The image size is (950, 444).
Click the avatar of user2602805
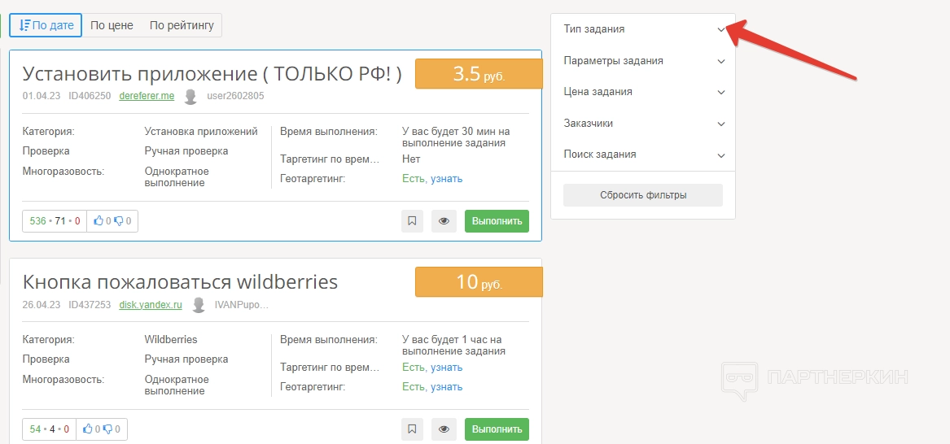(x=190, y=97)
